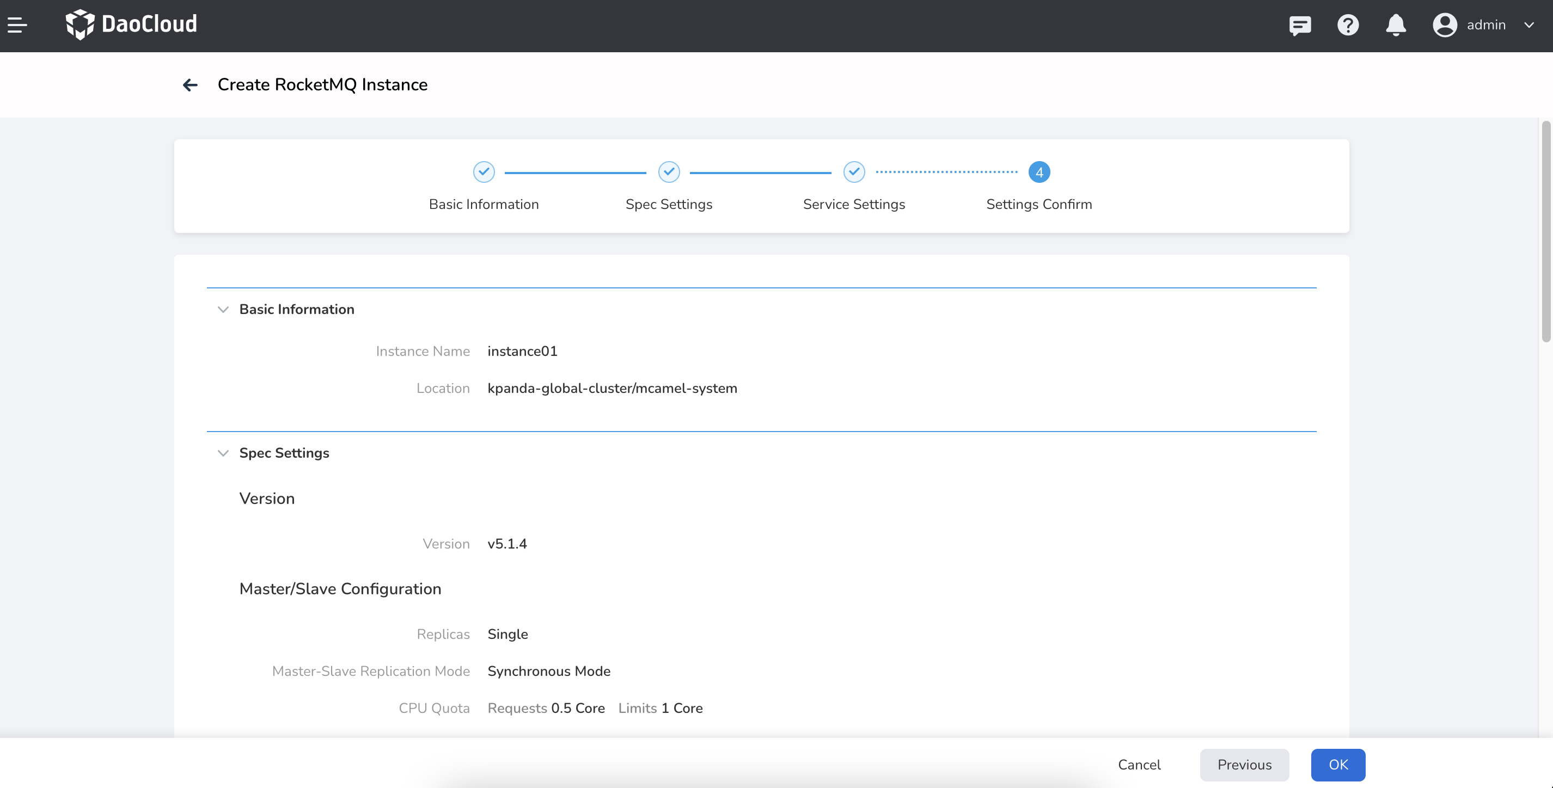1553x788 pixels.
Task: Click the Spec Settings completed checkmark
Action: click(669, 172)
